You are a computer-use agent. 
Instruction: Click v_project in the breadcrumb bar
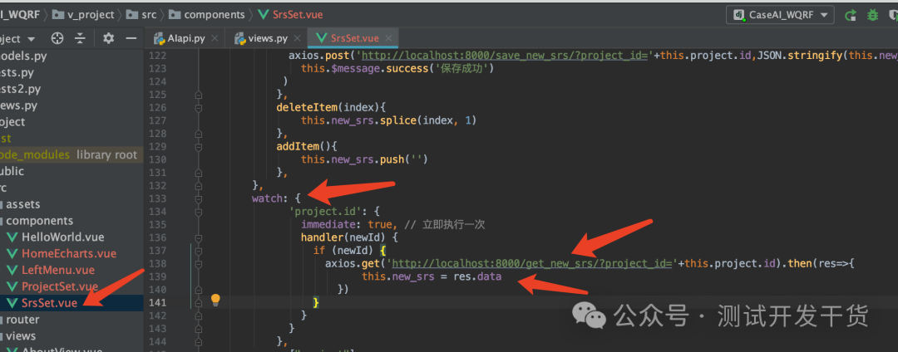click(x=84, y=15)
